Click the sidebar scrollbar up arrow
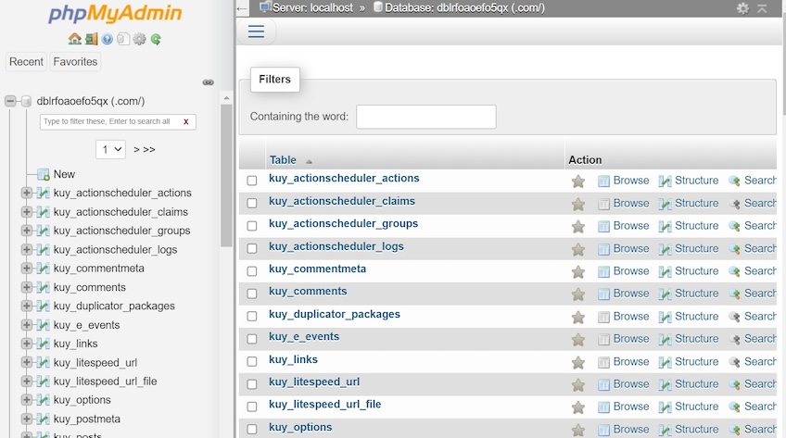 point(226,98)
